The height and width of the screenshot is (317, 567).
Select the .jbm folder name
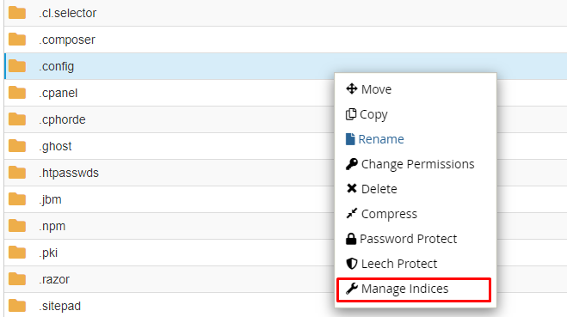coord(50,199)
